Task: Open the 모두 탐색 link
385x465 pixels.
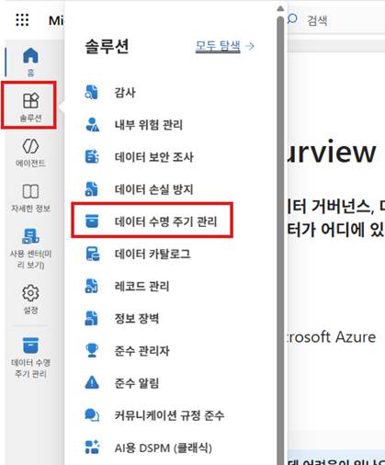Action: [218, 46]
